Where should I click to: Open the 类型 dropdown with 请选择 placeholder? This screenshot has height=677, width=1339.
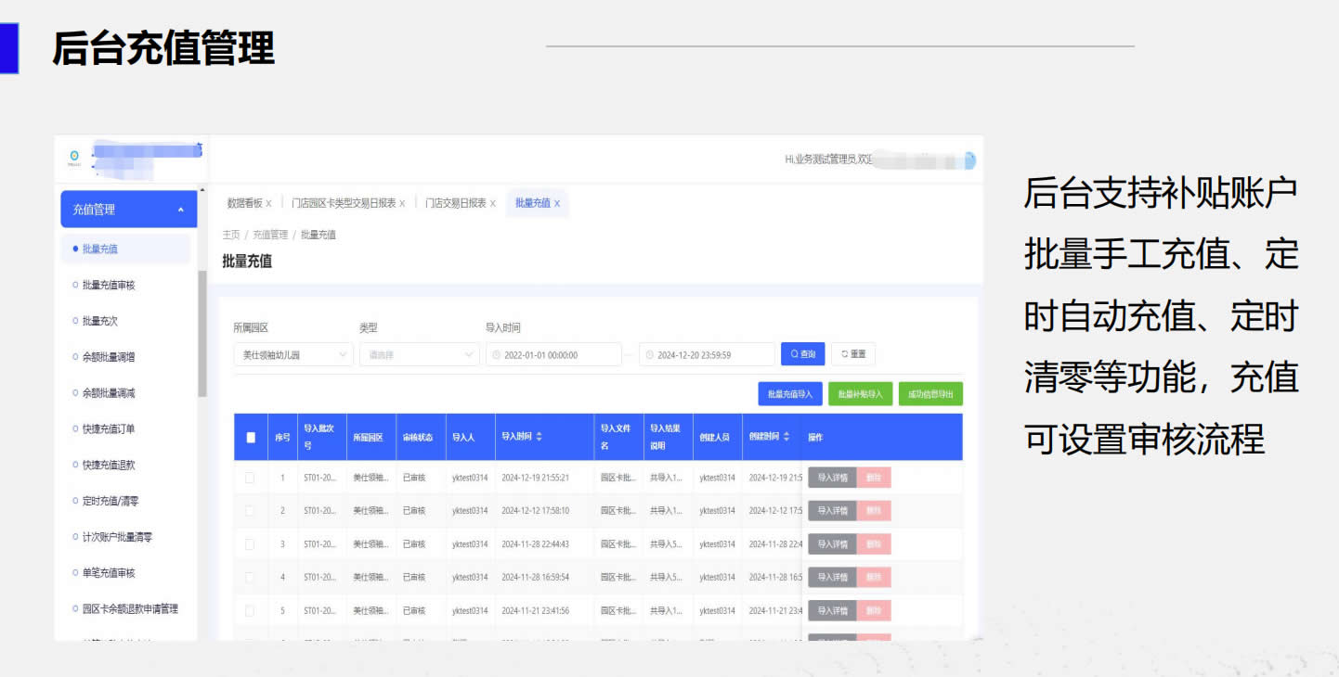tap(419, 355)
